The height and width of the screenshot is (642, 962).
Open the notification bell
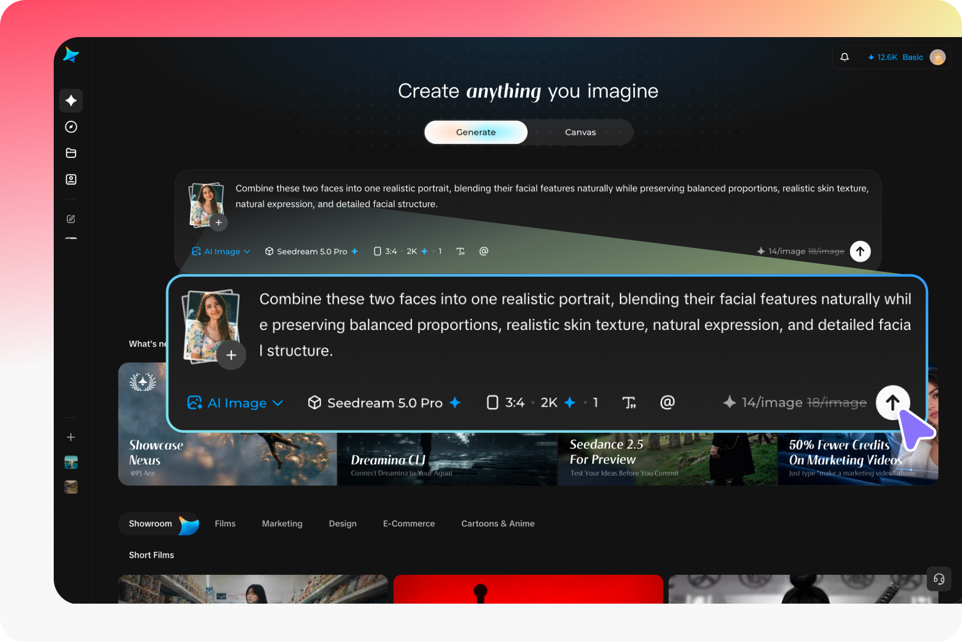(x=844, y=57)
